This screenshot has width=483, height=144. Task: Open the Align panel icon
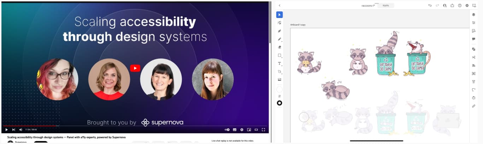(473, 65)
